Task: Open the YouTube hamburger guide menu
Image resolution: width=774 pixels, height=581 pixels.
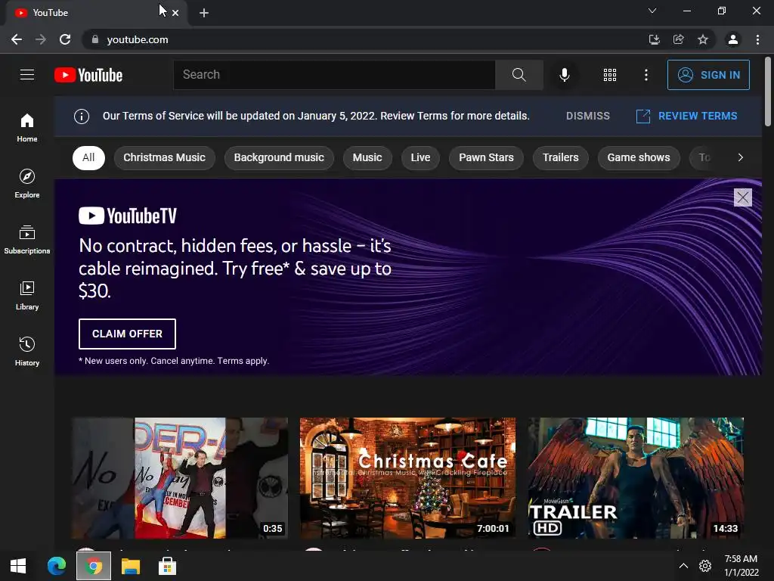Action: [27, 75]
